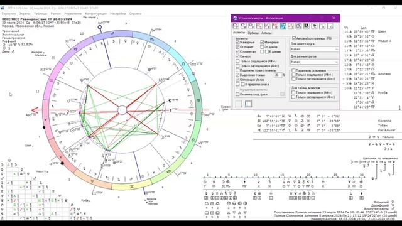Screen dimensions: 402x226
Task: Click framed right button at dialog bottom
Action: (x=248, y=104)
